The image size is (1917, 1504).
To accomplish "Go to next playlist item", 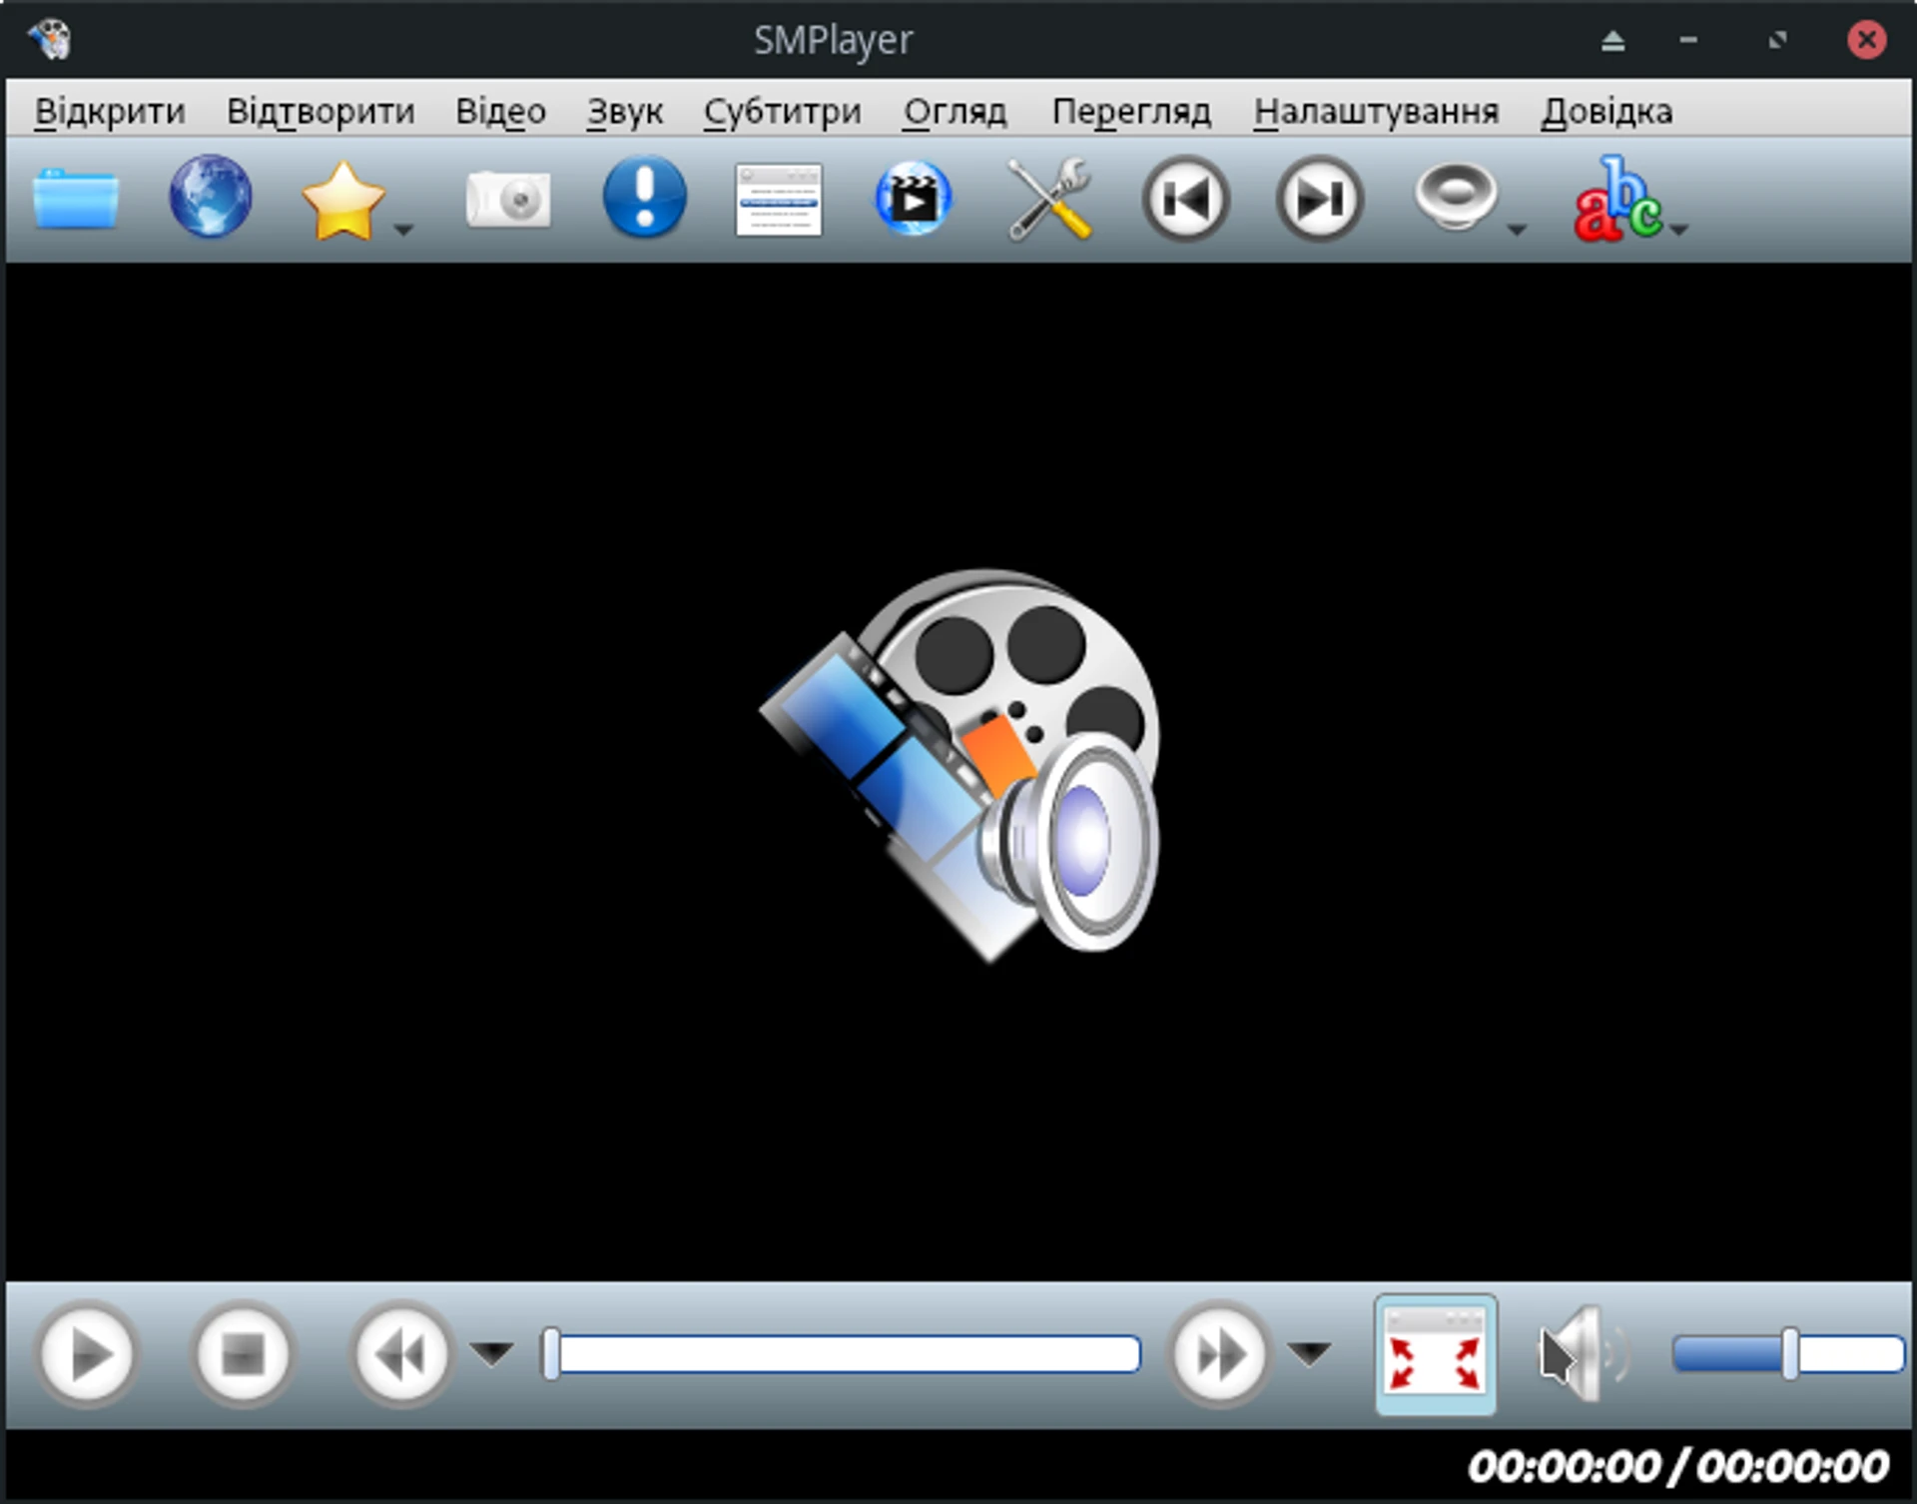I will pyautogui.click(x=1320, y=198).
